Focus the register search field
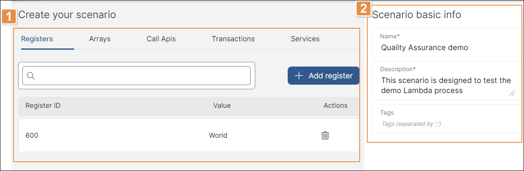524x171 pixels. pos(136,76)
